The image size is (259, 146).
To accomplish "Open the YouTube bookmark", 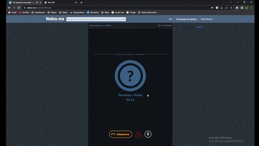I will [24, 13].
